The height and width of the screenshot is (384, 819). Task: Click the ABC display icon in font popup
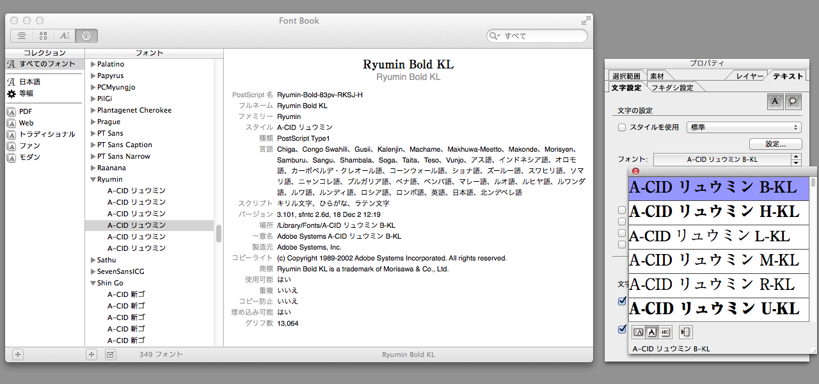coord(665,332)
